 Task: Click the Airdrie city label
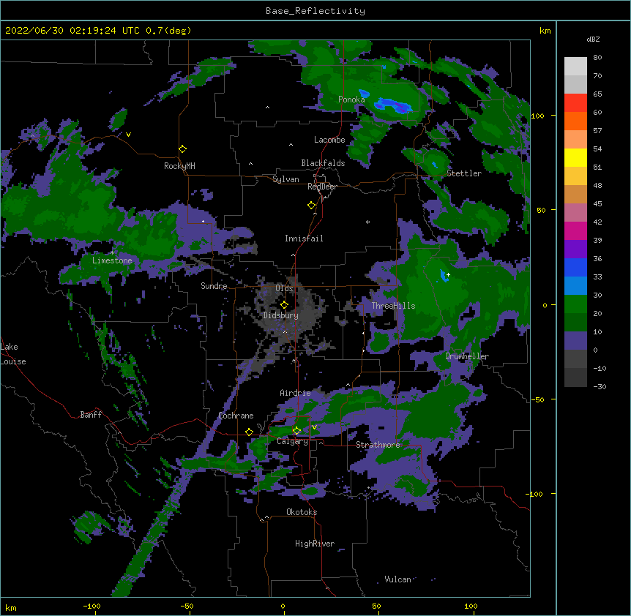point(295,393)
